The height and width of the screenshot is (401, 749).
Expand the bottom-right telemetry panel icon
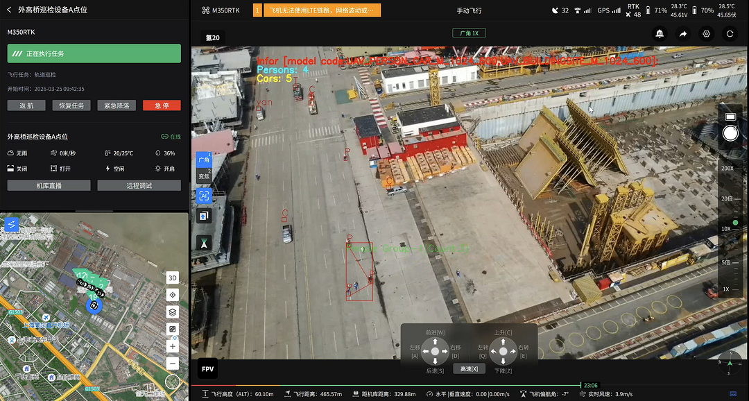click(x=733, y=394)
